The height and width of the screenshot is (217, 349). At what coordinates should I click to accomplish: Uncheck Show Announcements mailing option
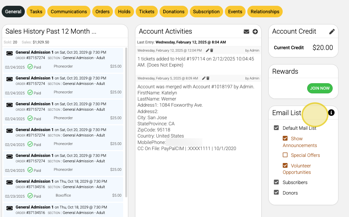coord(285,138)
